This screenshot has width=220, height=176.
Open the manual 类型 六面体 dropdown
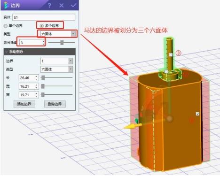[56, 69]
